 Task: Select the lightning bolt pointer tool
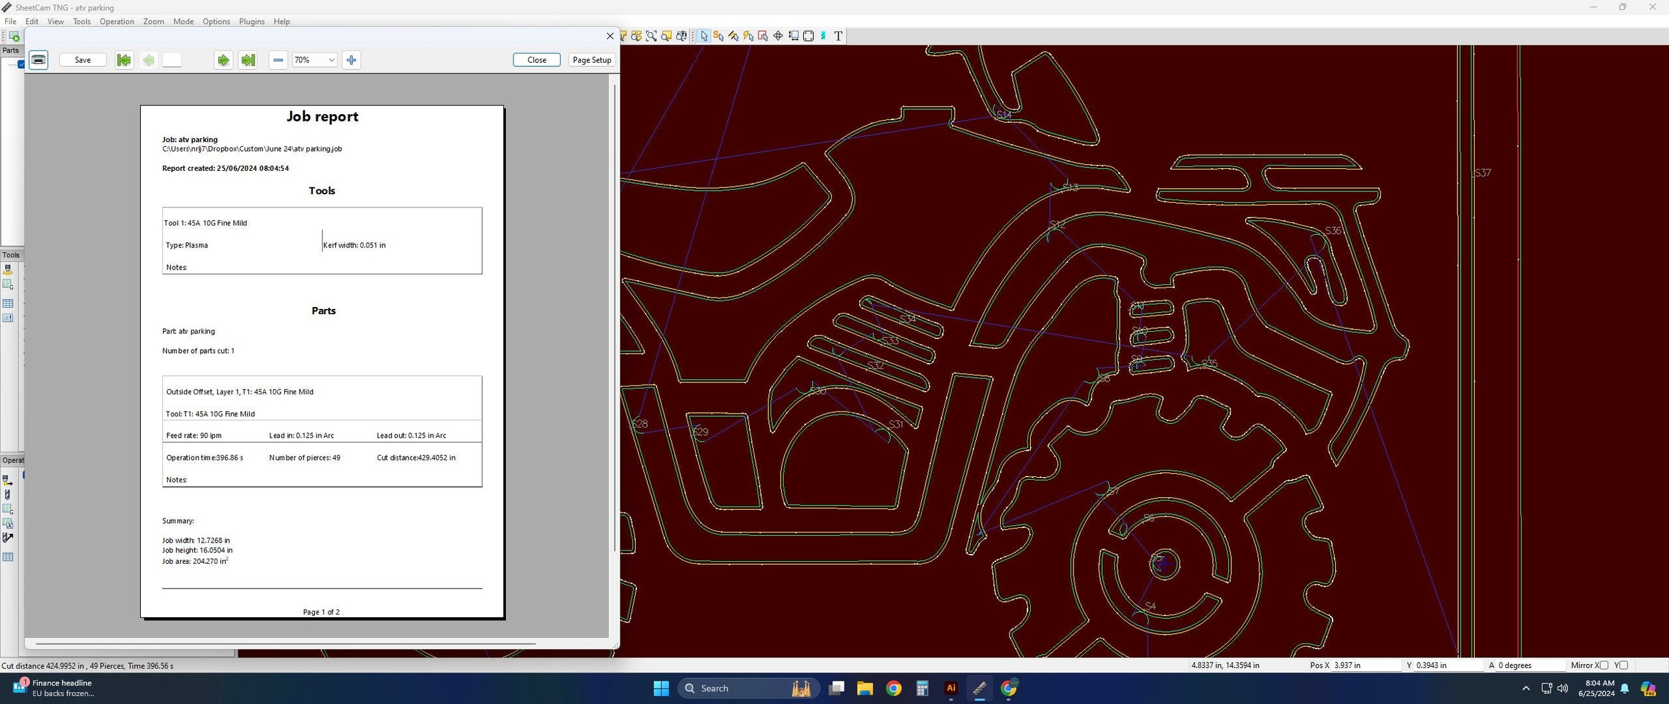point(748,36)
